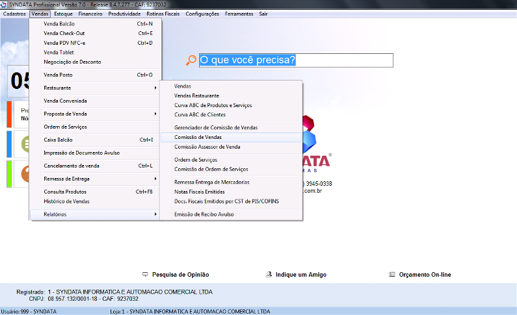
Task: Close the open Vendas menu
Action: (x=40, y=14)
